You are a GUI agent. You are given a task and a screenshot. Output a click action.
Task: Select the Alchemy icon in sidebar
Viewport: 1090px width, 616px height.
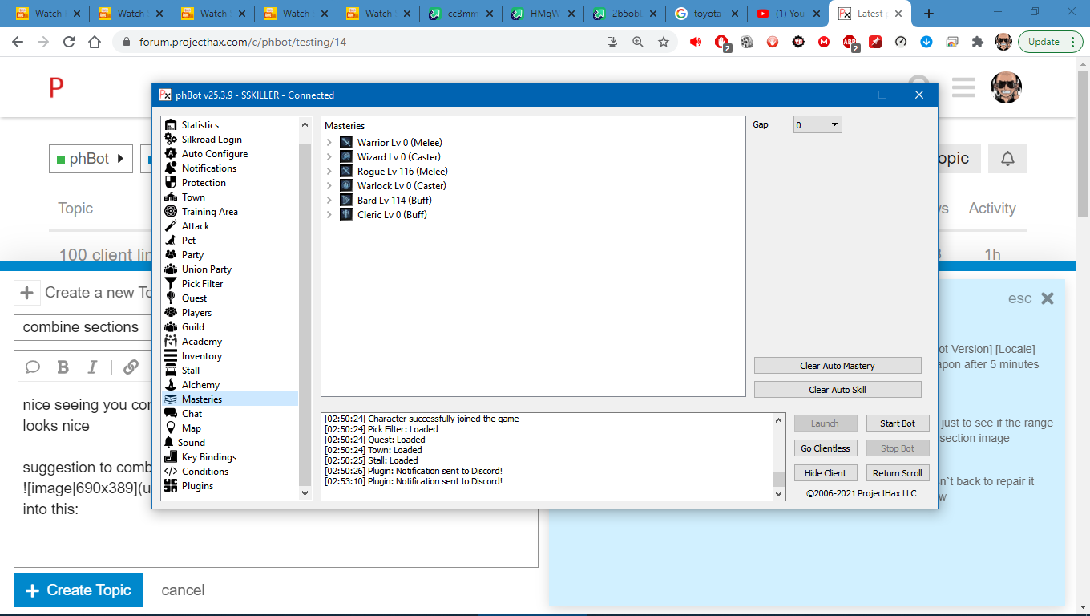tap(170, 385)
